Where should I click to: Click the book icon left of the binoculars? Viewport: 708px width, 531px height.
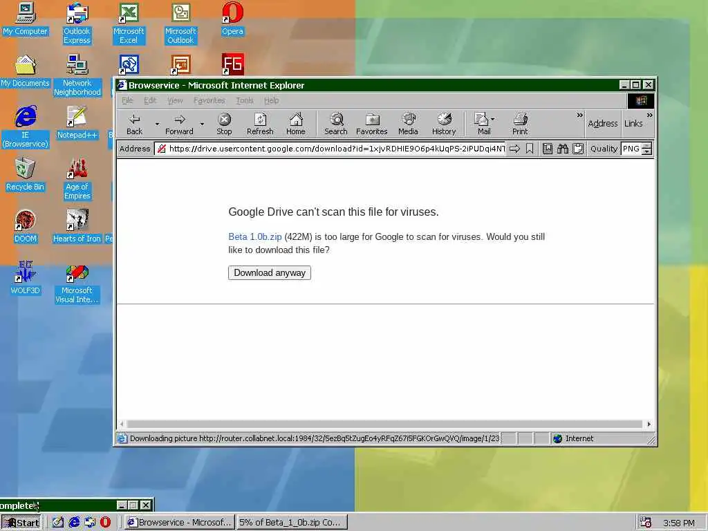[548, 149]
